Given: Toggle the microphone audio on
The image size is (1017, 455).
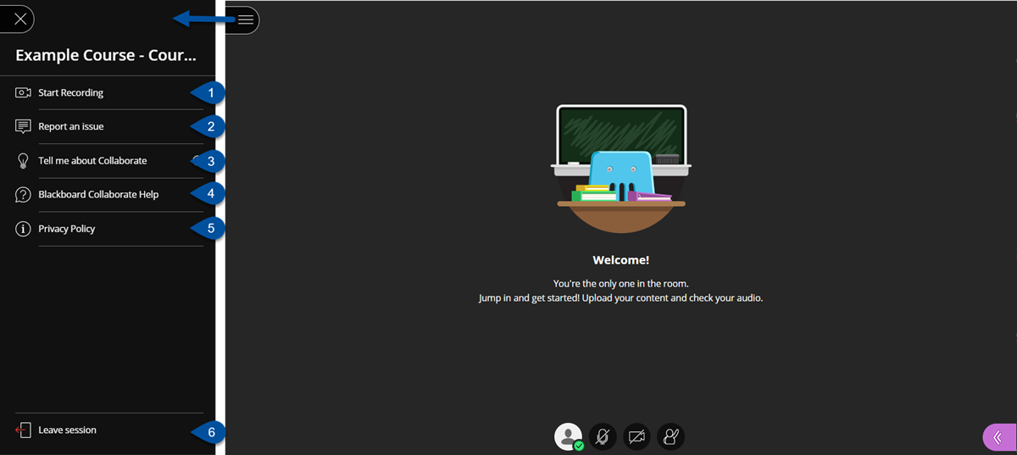Looking at the screenshot, I should [x=603, y=436].
